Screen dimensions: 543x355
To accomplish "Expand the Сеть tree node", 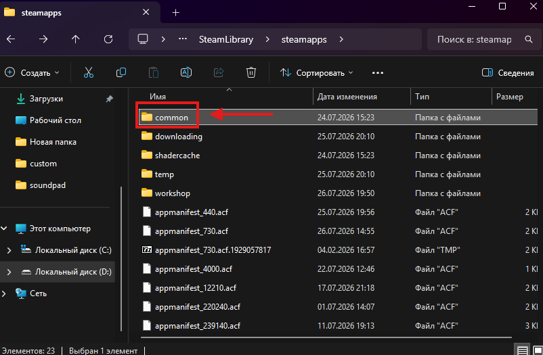I will [4, 293].
